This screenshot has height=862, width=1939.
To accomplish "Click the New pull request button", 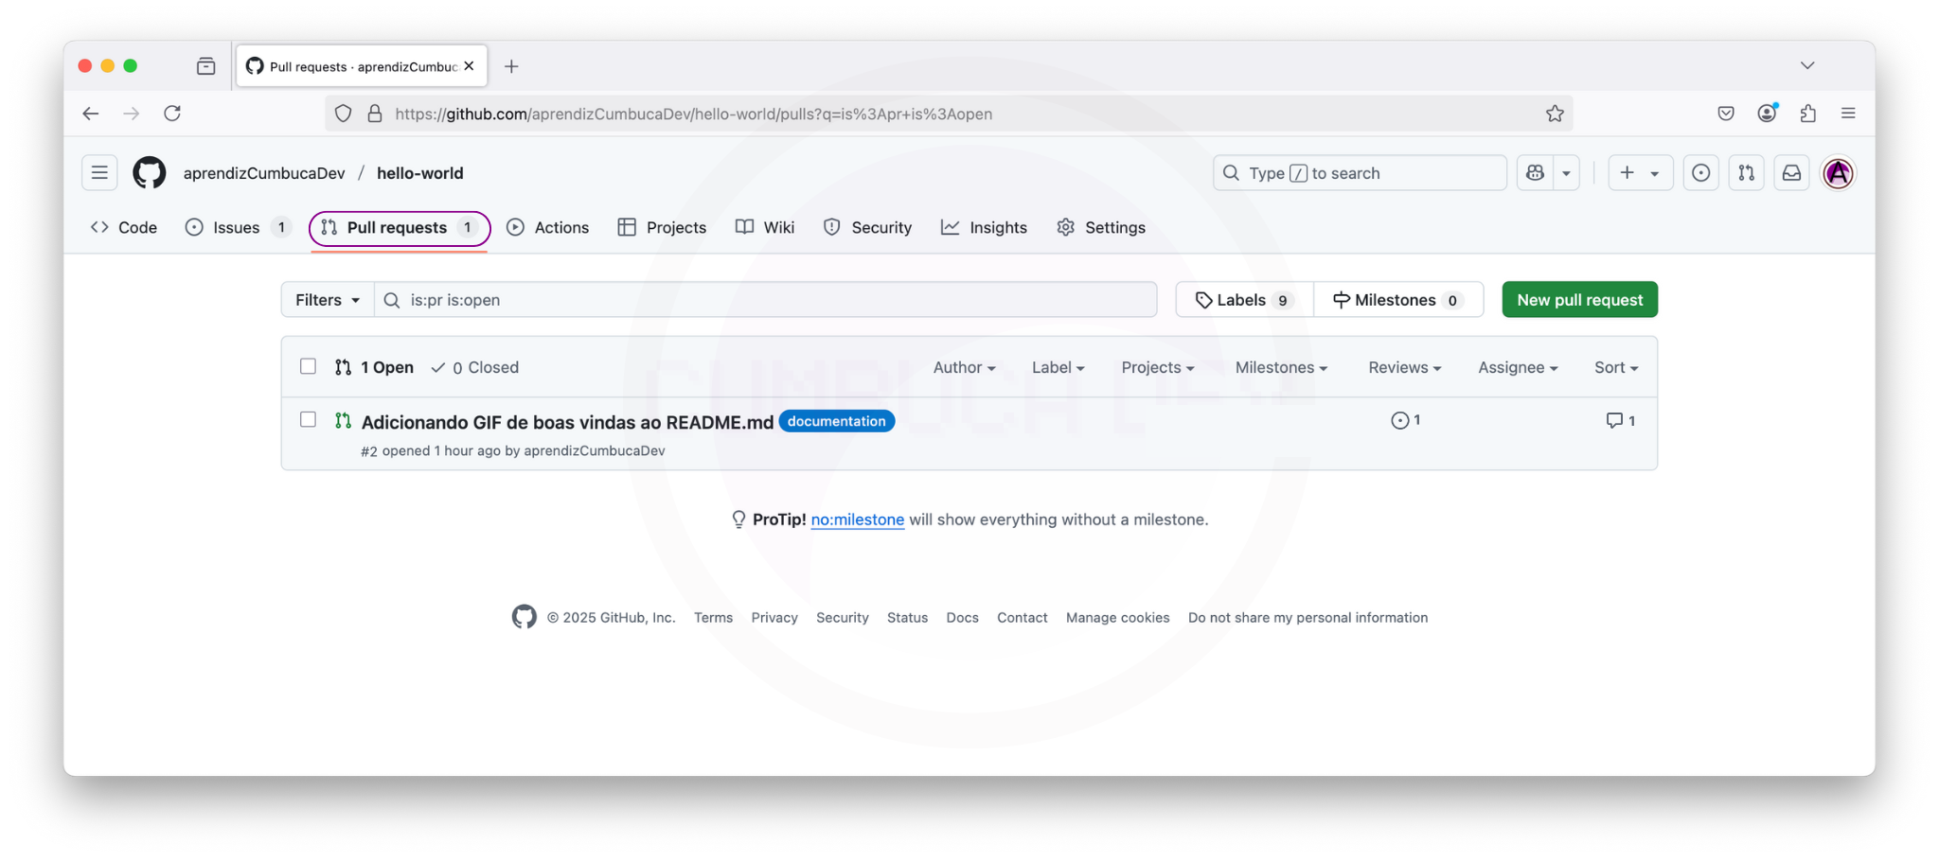I will 1579,300.
